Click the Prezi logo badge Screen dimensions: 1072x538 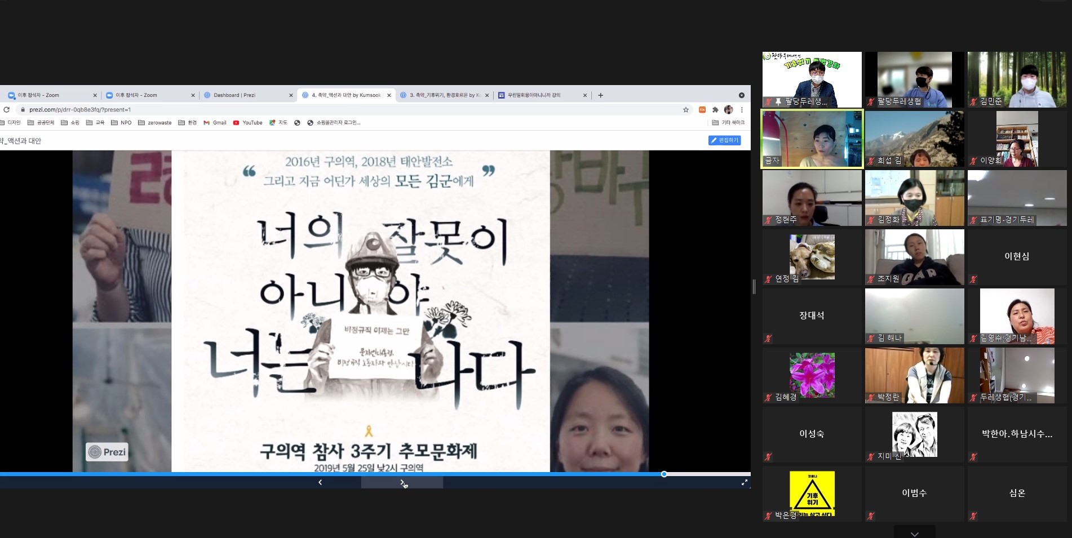coord(107,452)
